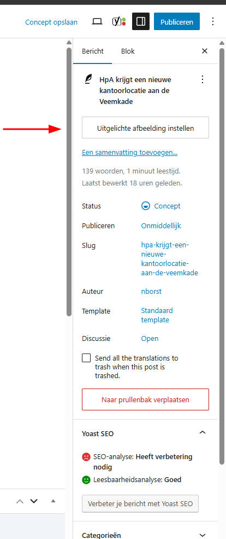
Task: Move the block down with down chevron
Action: (x=34, y=501)
